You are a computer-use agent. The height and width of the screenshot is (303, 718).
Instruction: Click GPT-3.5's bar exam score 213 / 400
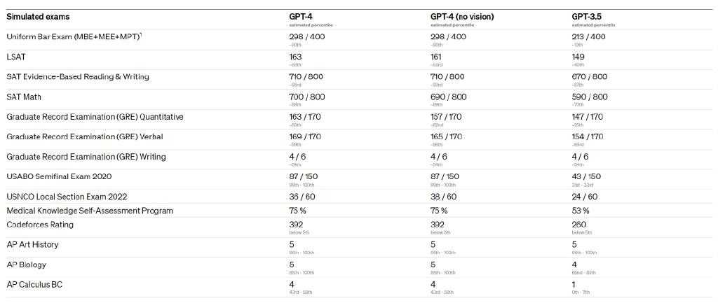tap(588, 36)
